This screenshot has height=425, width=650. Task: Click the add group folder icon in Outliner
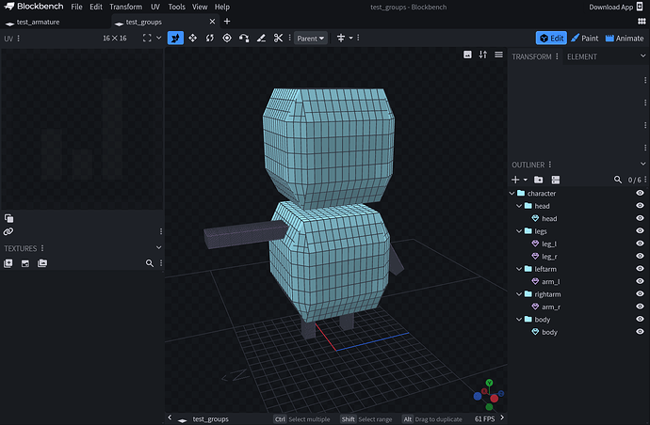[x=538, y=179]
